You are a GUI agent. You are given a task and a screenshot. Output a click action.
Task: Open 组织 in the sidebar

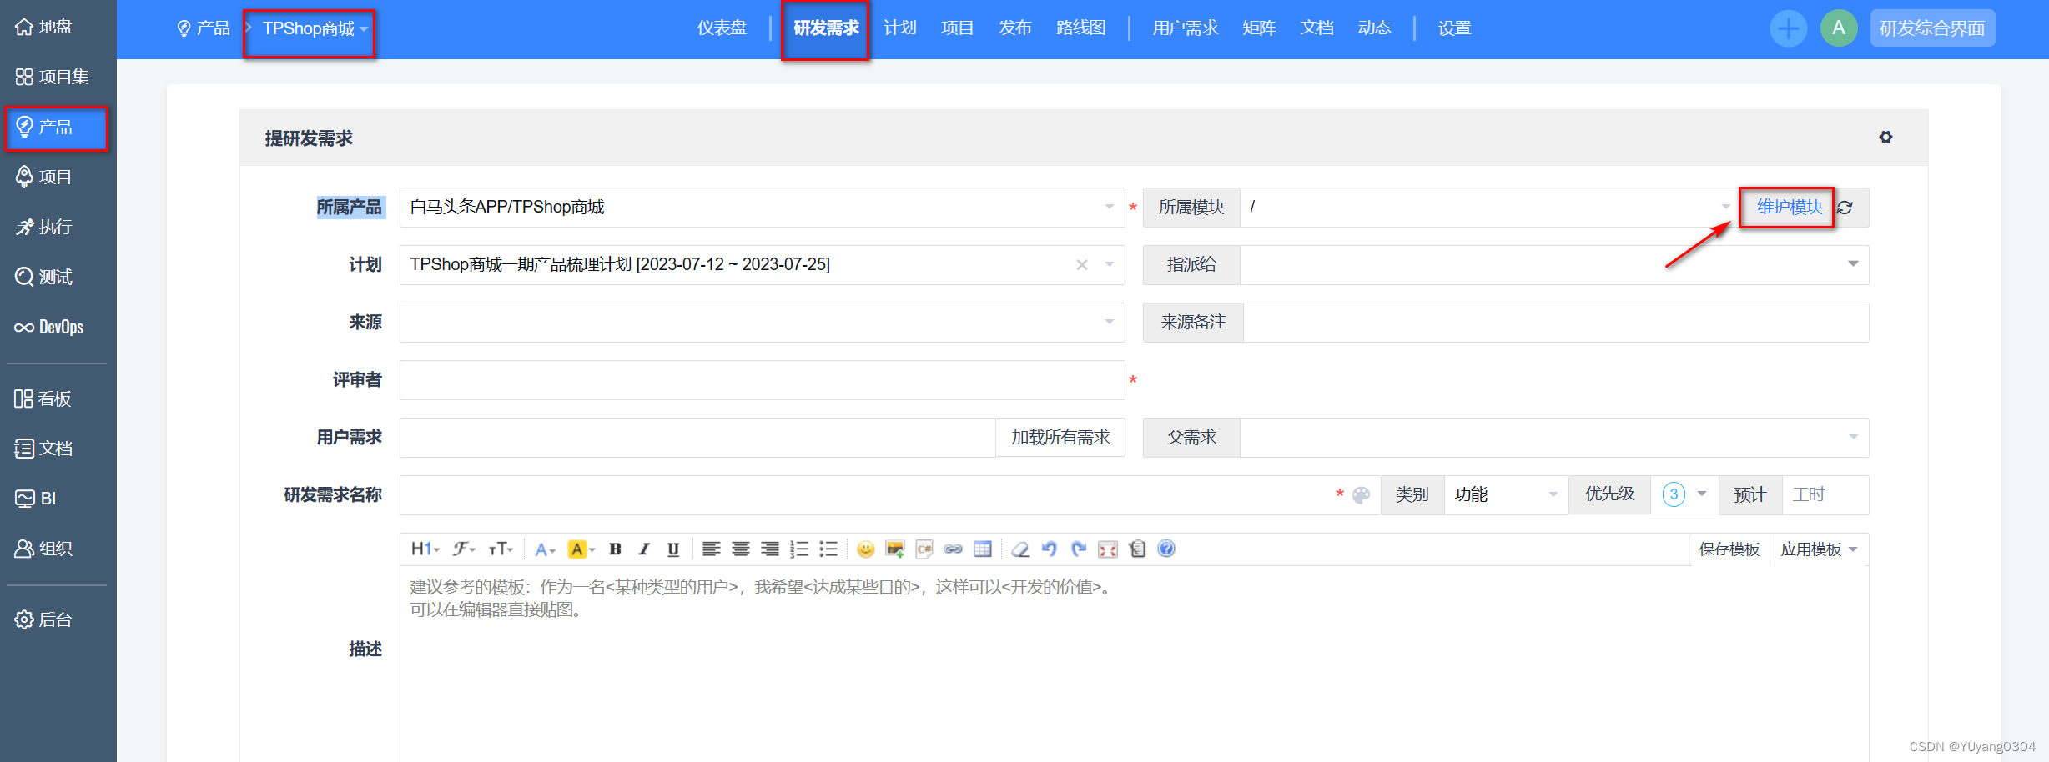point(44,549)
